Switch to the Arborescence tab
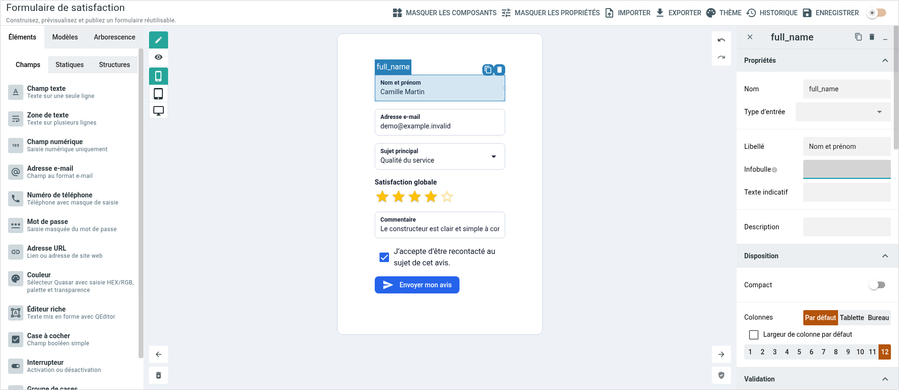This screenshot has height=390, width=899. pos(114,37)
